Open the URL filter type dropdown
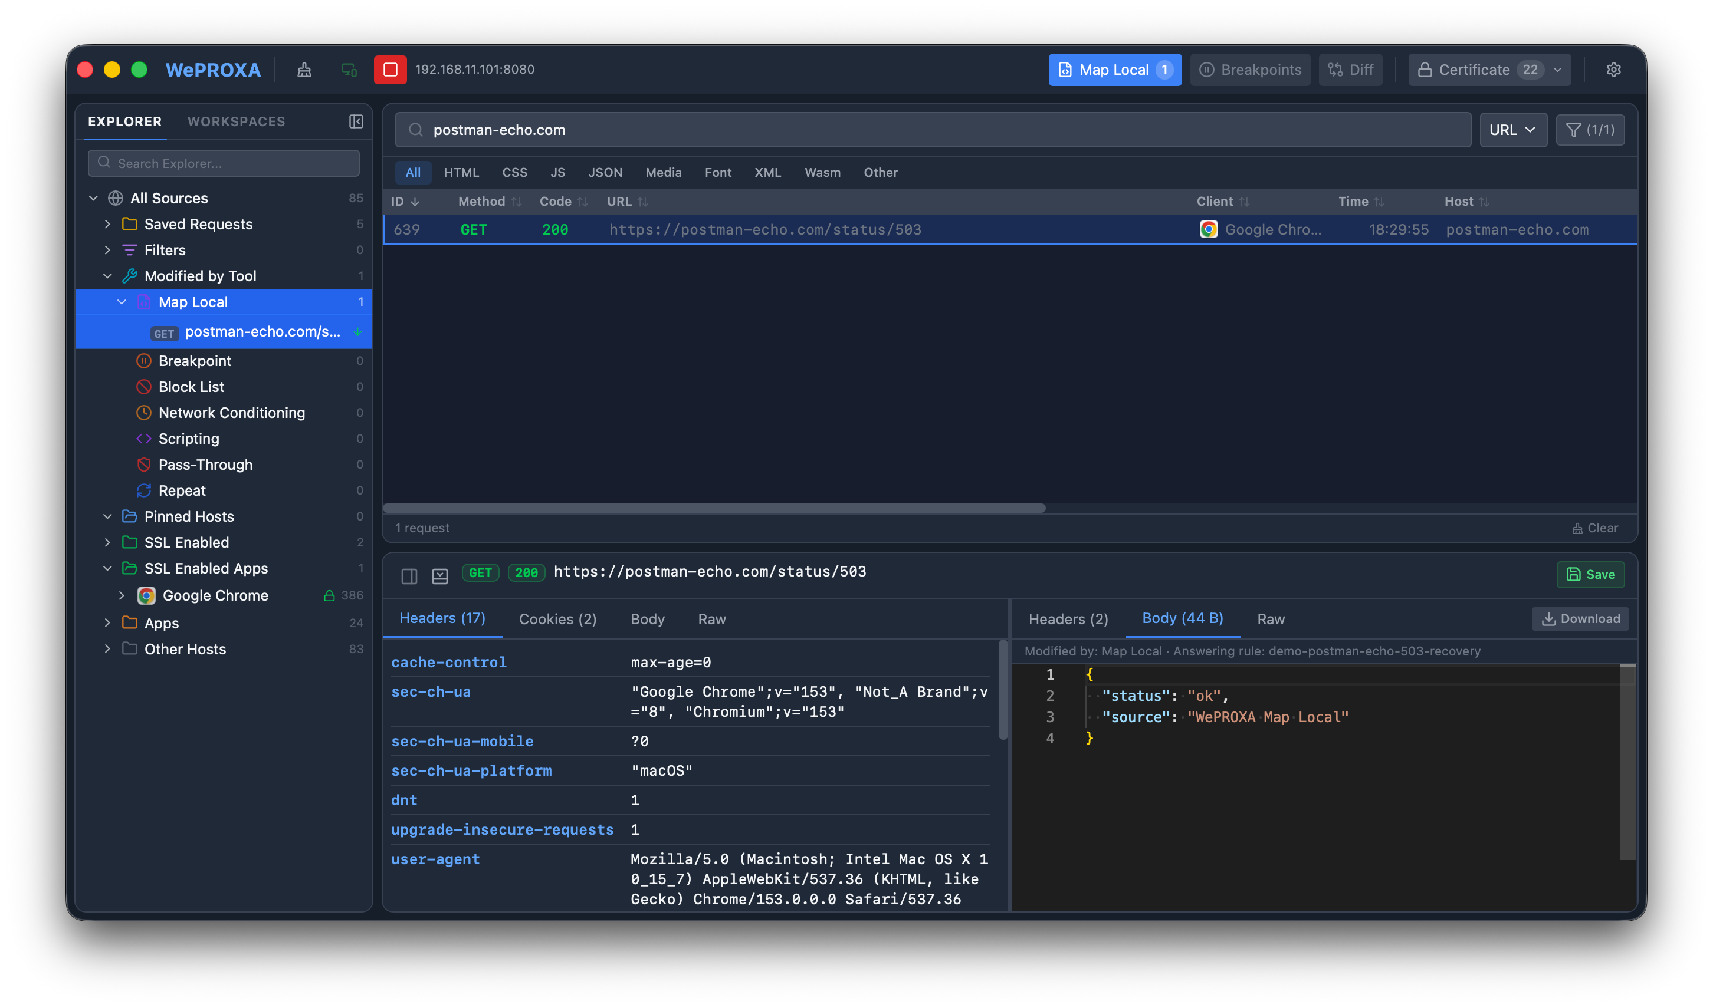Viewport: 1713px width, 1008px height. [1512, 130]
